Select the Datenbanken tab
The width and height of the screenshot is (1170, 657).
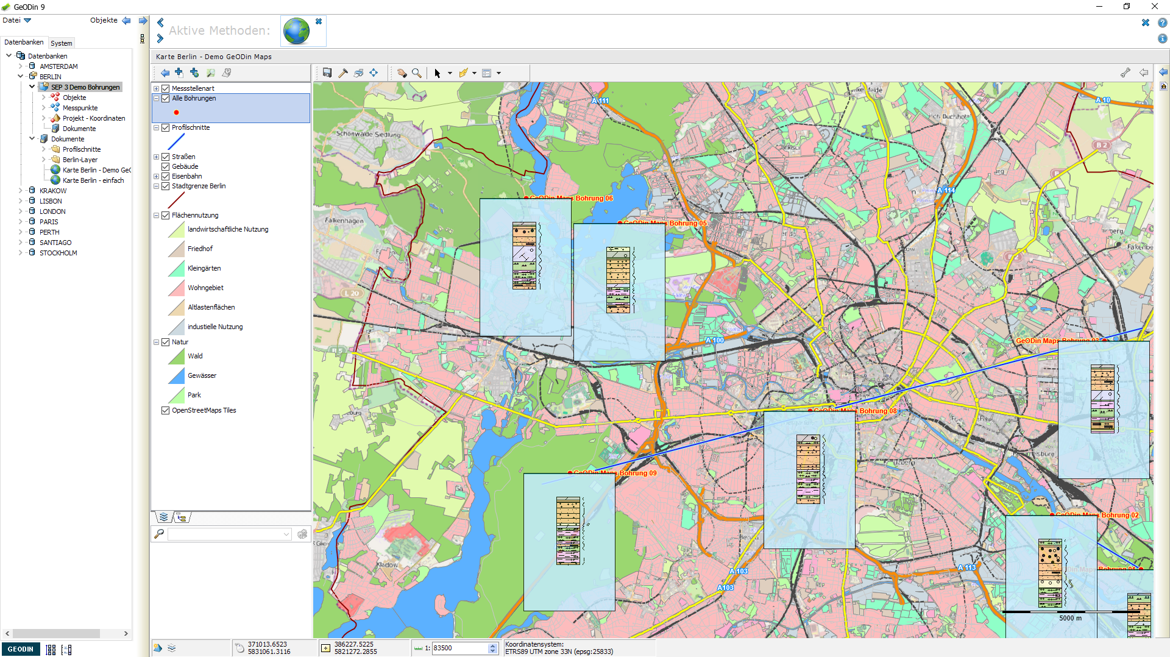(x=24, y=42)
